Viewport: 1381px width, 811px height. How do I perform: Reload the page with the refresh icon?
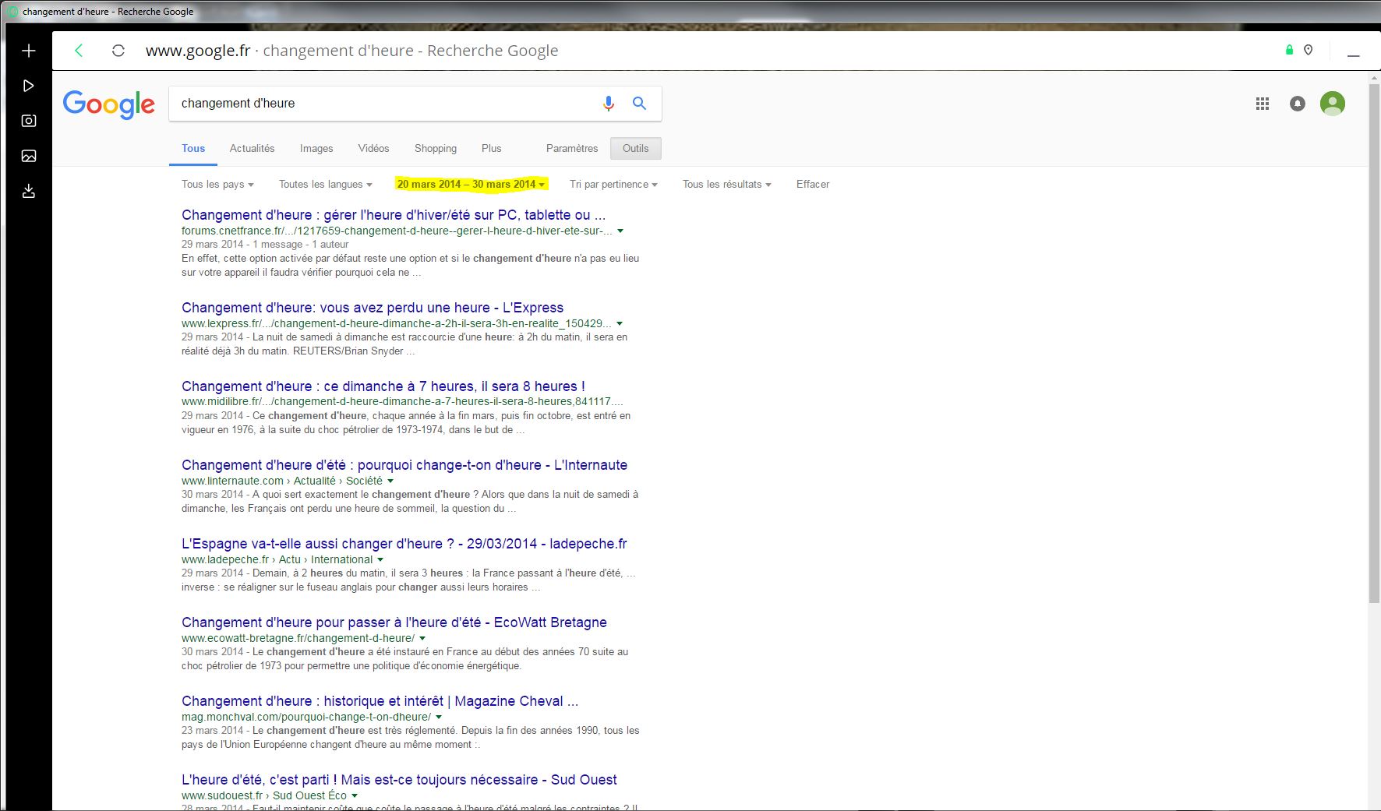coord(118,51)
